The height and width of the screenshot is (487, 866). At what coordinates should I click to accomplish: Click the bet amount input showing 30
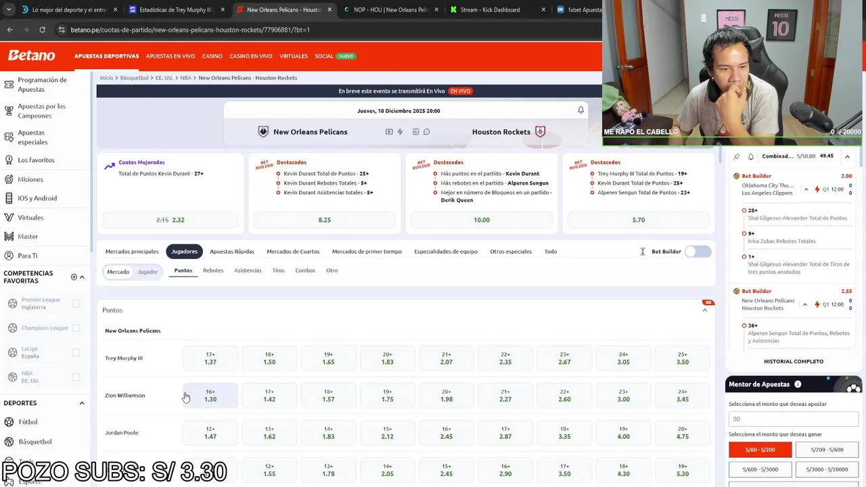click(x=794, y=419)
